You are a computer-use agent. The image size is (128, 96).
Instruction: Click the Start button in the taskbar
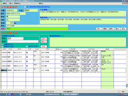pos(2,94)
